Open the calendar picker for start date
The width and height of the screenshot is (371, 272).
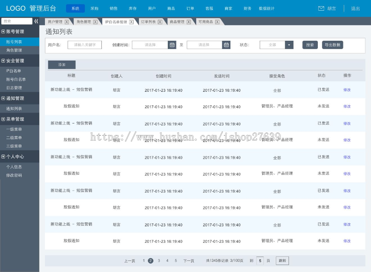pyautogui.click(x=171, y=45)
